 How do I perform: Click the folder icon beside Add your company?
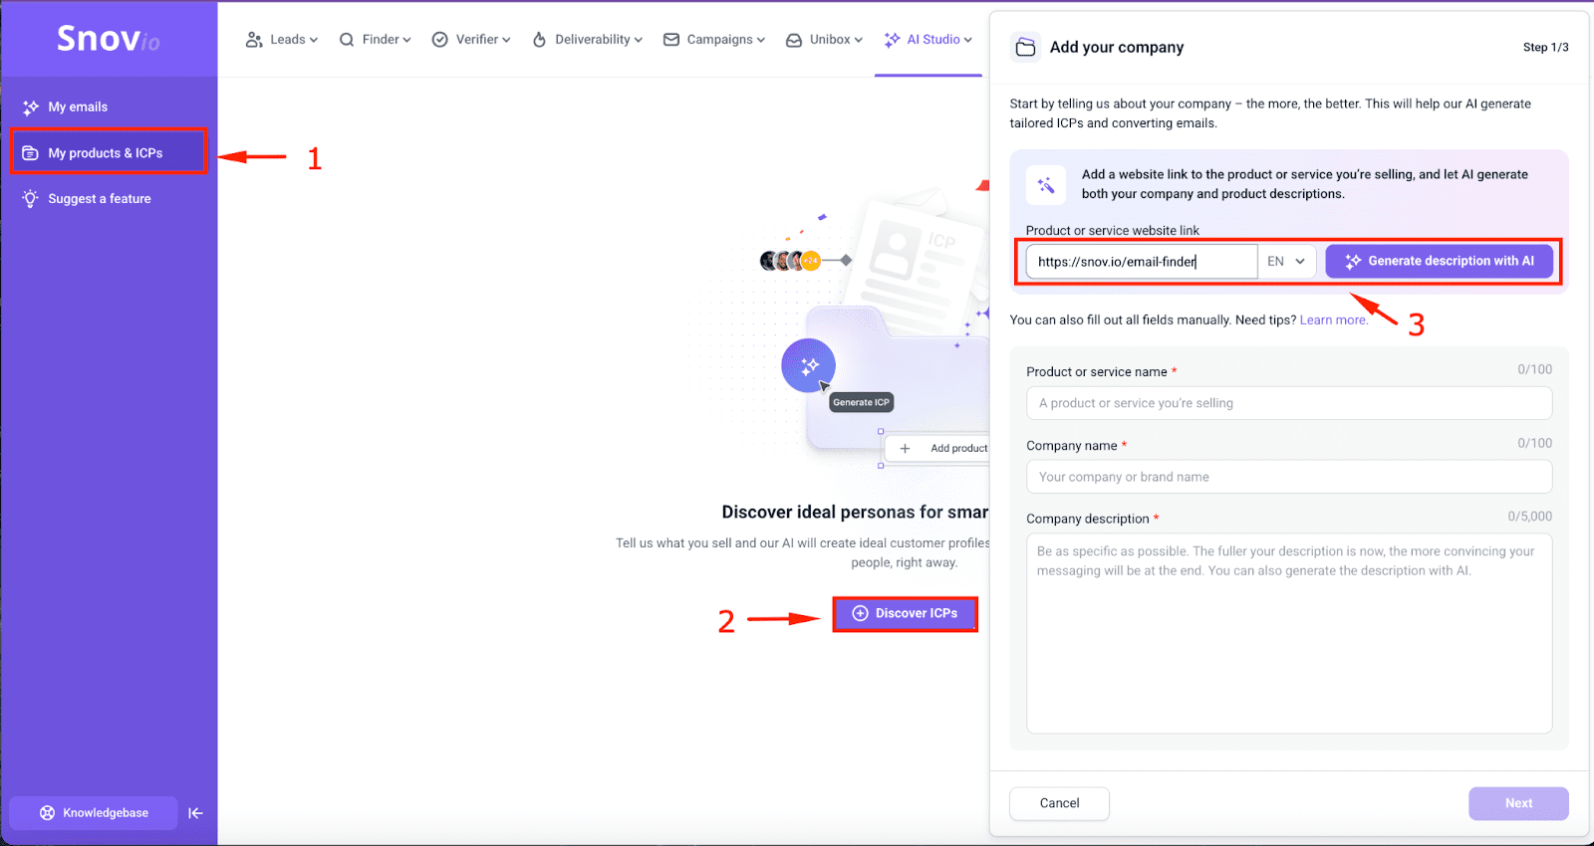click(1025, 48)
